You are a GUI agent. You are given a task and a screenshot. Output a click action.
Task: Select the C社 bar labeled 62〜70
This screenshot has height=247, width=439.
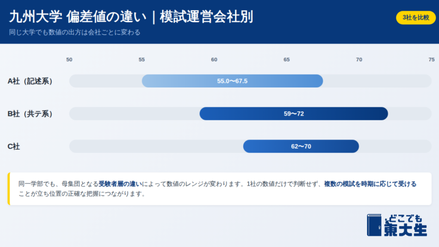[301, 146]
